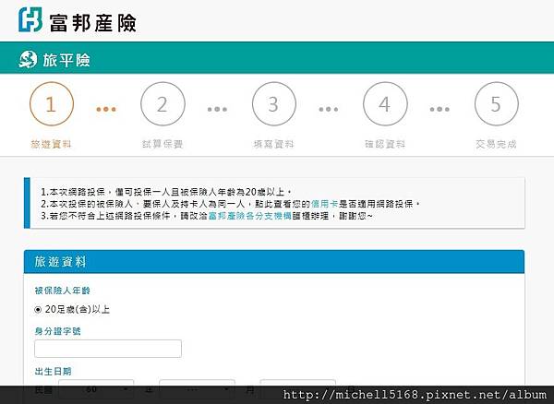Click notice line 1 about 20歲以上
This screenshot has width=554, height=404.
[166, 192]
